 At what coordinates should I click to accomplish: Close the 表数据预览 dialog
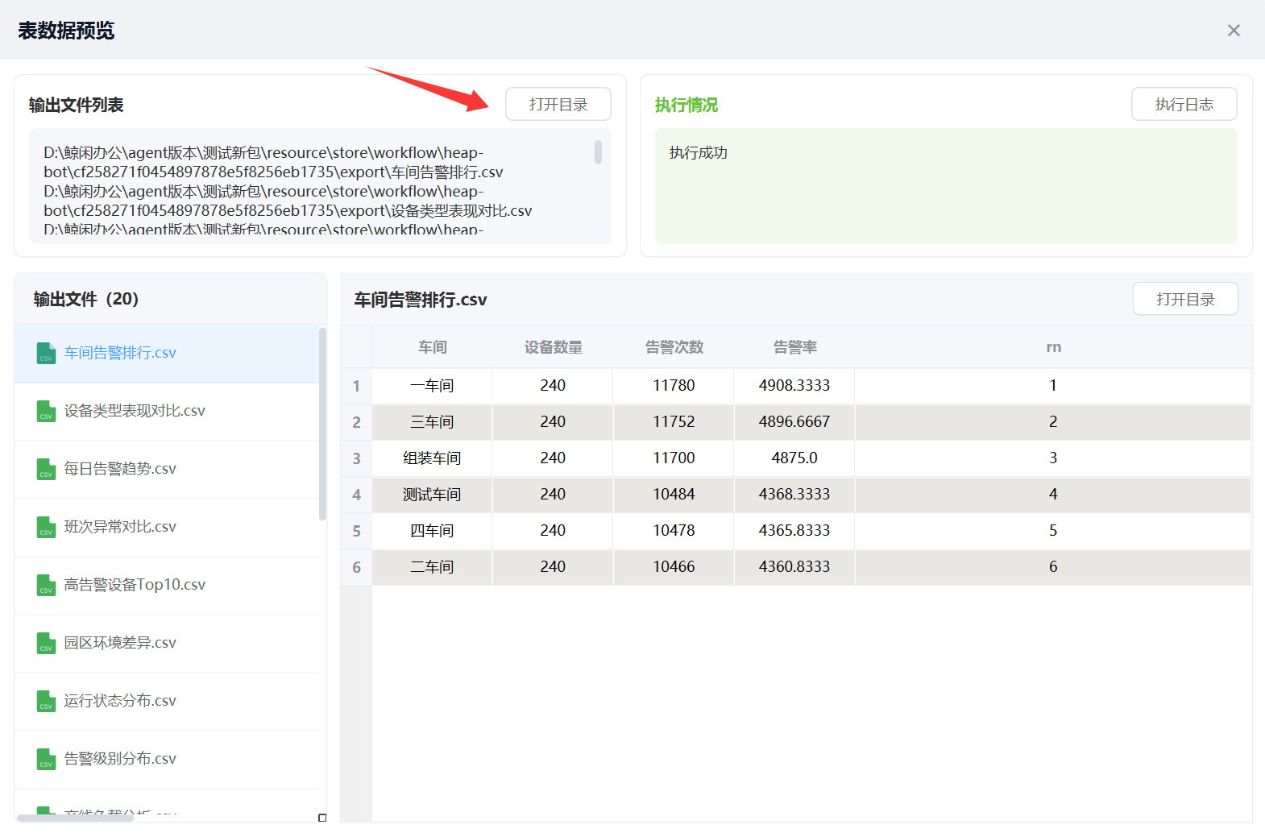(1233, 31)
